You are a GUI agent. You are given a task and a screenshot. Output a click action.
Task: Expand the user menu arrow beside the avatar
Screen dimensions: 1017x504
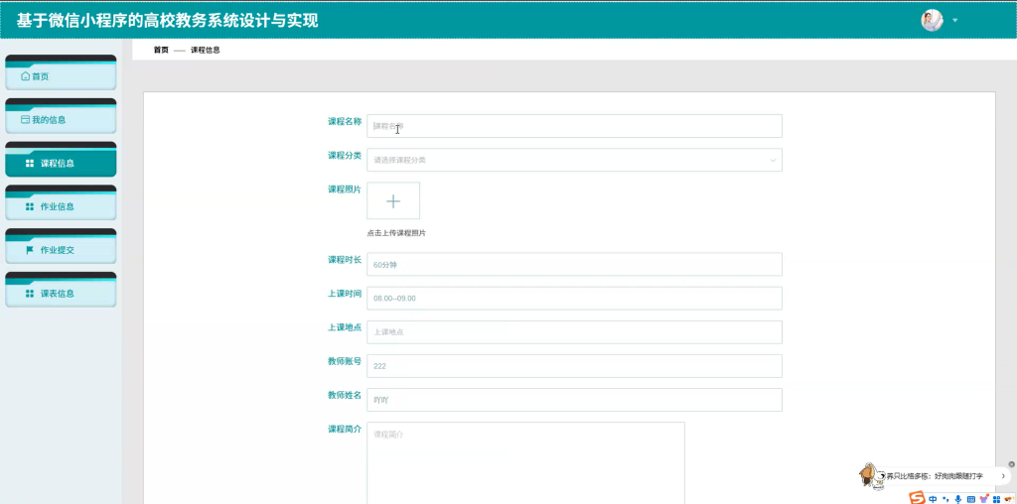click(x=954, y=20)
